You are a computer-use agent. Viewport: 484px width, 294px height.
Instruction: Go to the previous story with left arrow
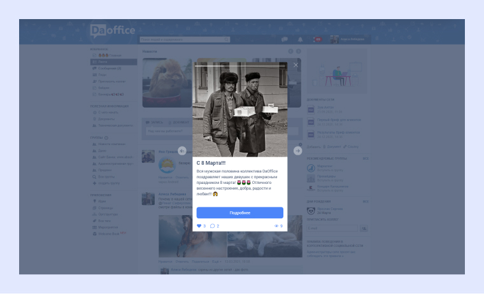(182, 151)
